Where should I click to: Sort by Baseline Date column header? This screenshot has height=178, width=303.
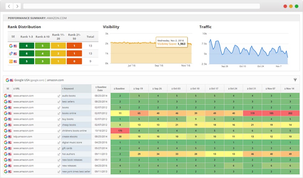[101, 89]
